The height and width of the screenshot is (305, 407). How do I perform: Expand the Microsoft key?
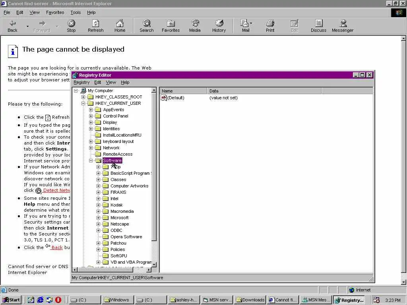click(99, 218)
